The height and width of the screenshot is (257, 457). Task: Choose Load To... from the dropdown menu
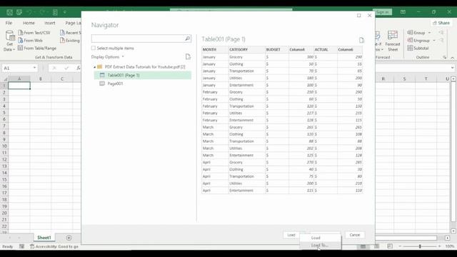pyautogui.click(x=321, y=246)
